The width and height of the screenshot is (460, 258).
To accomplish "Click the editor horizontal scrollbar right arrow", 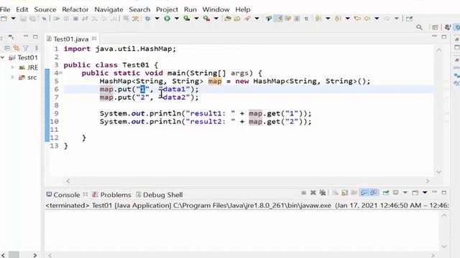I will (x=428, y=181).
